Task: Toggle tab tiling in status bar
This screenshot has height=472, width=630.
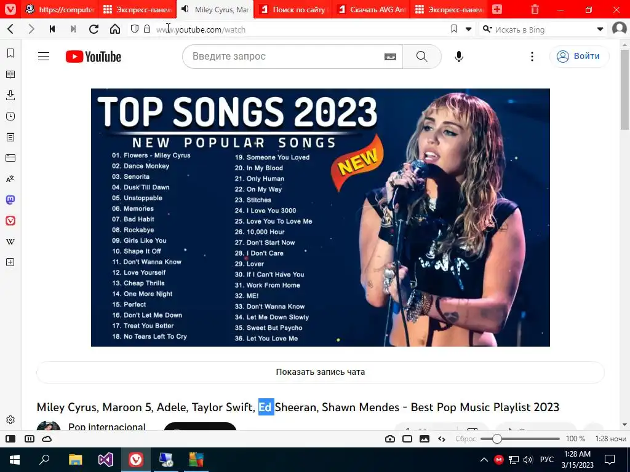Action: [30, 439]
